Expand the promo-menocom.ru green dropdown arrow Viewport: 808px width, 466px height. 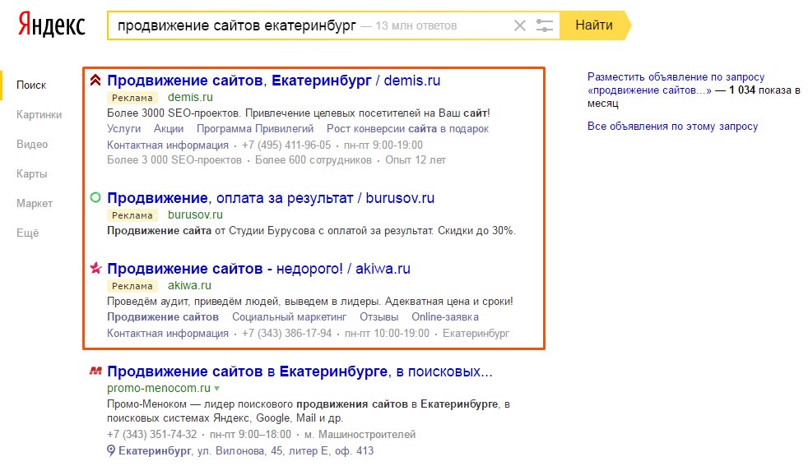(217, 388)
